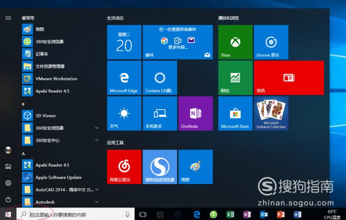The height and width of the screenshot is (220, 346).
Task: Click the 生活动态 group heading
Action: tap(115, 18)
